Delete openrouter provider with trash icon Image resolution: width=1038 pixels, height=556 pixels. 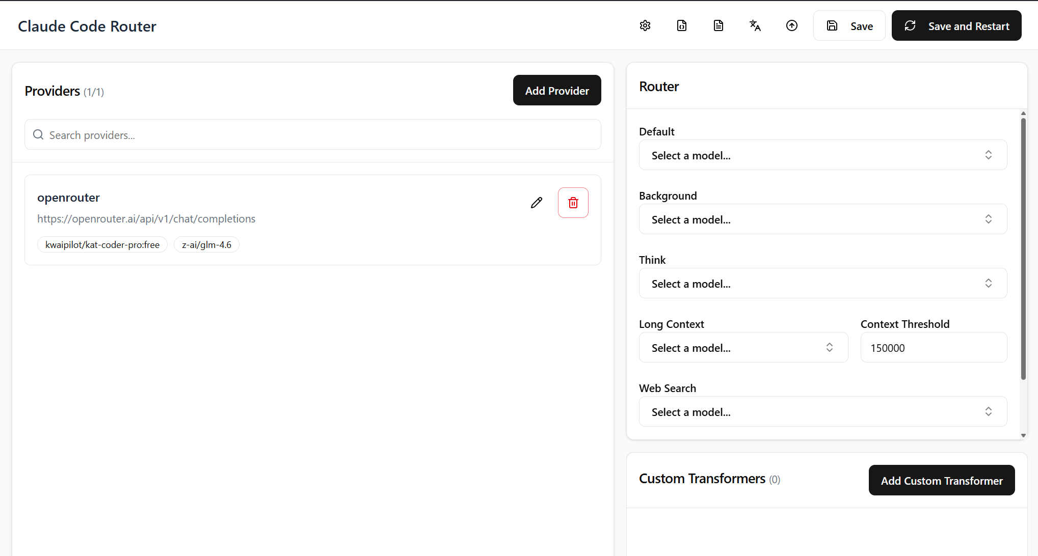tap(573, 203)
